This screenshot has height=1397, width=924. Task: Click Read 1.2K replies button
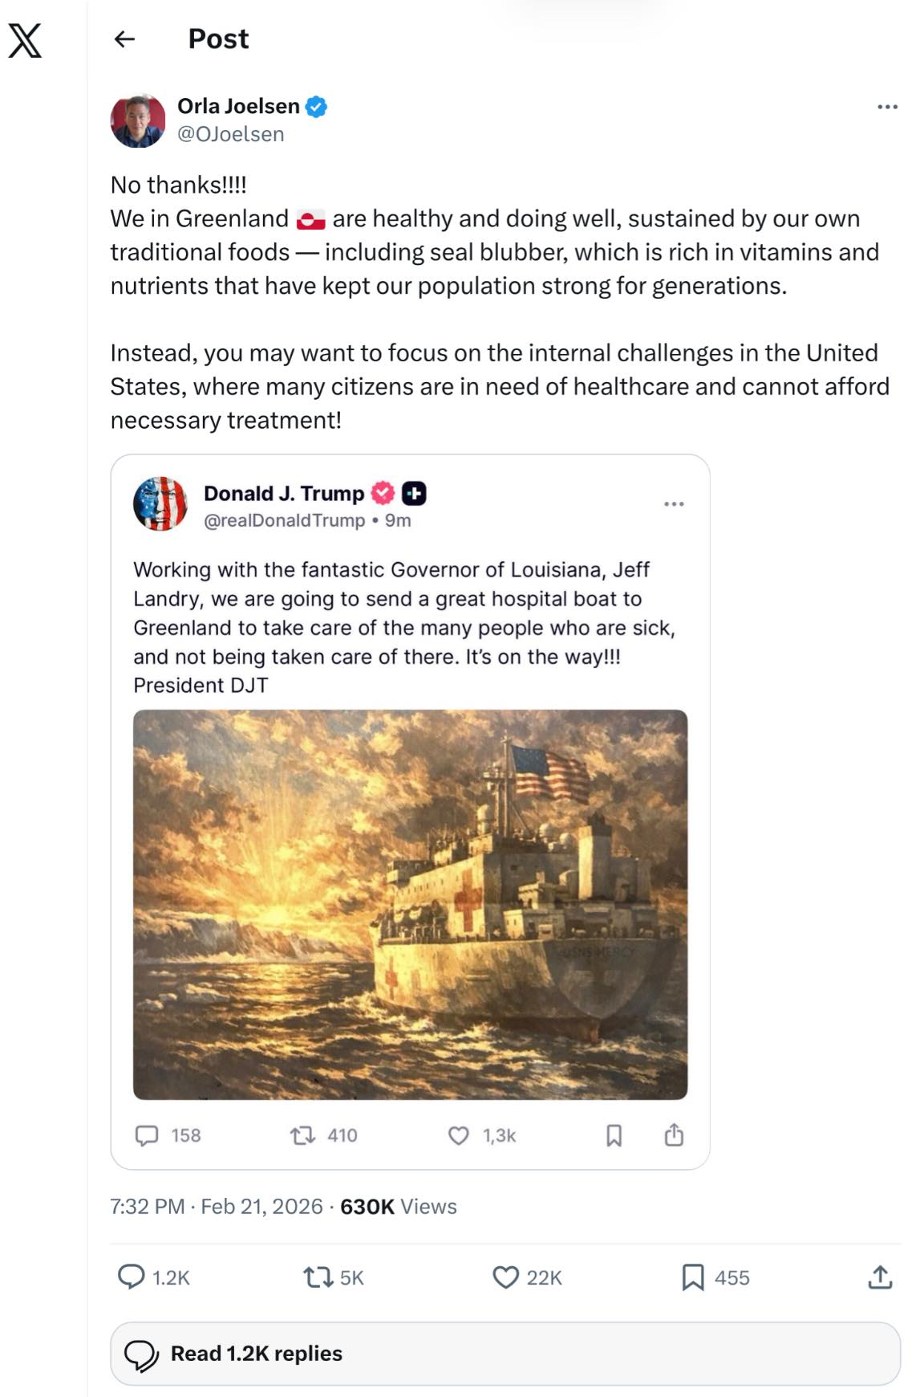pos(505,1354)
